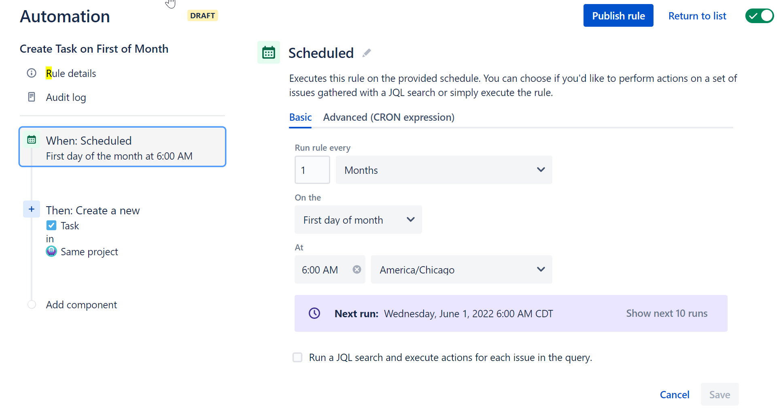Click the Rule details info icon
Viewport: 783px width, 410px height.
click(x=32, y=73)
